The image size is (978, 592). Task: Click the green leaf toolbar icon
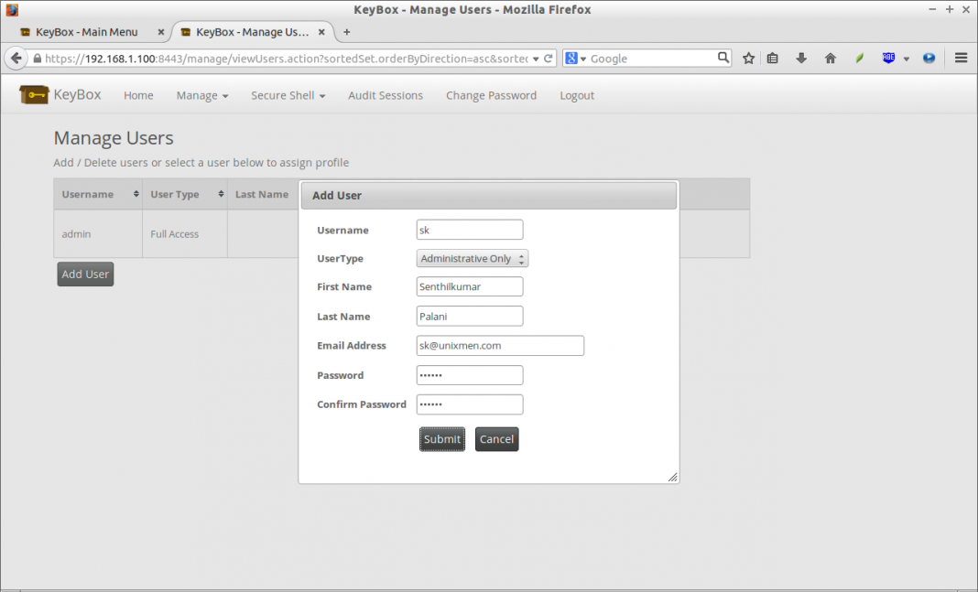point(860,59)
